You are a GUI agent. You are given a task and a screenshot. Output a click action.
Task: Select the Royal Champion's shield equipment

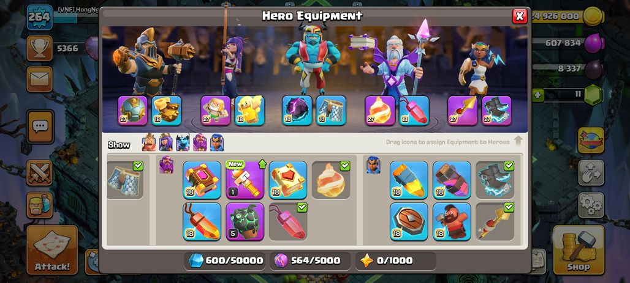click(x=409, y=221)
